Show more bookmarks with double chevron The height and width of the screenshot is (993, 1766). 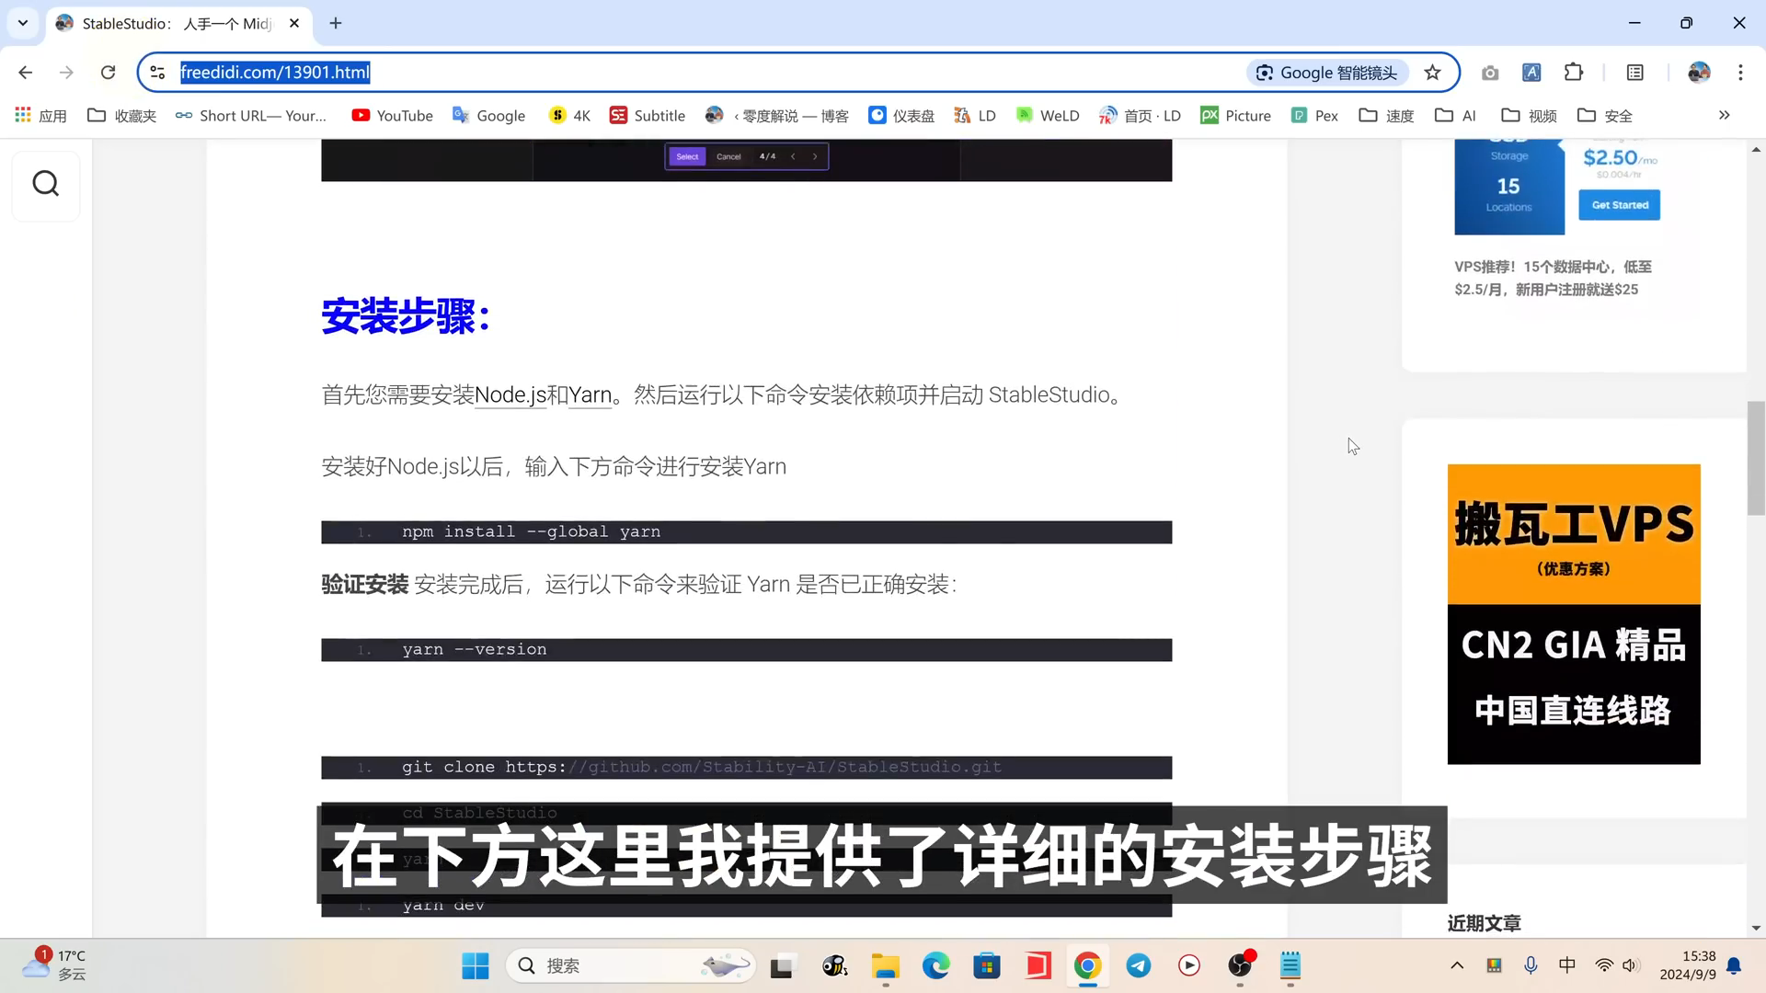pos(1724,115)
